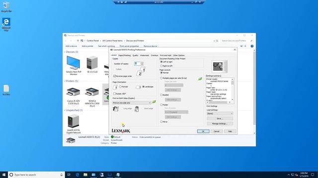Click Cancel in Printing Preferences
This screenshot has width=318, height=178.
(217, 132)
